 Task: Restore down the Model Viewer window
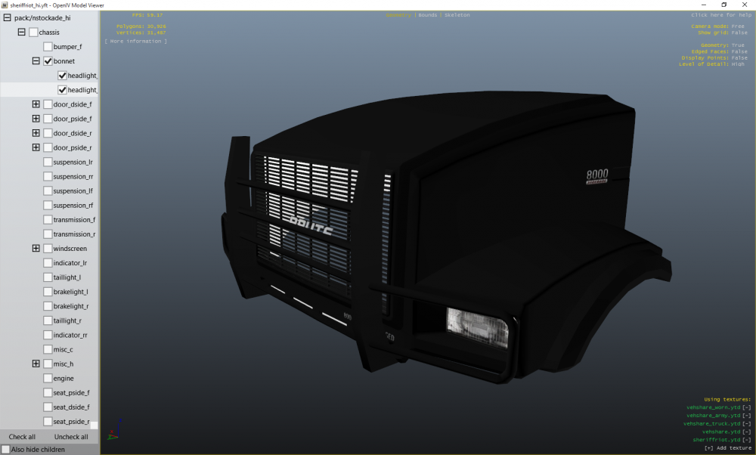coord(723,5)
